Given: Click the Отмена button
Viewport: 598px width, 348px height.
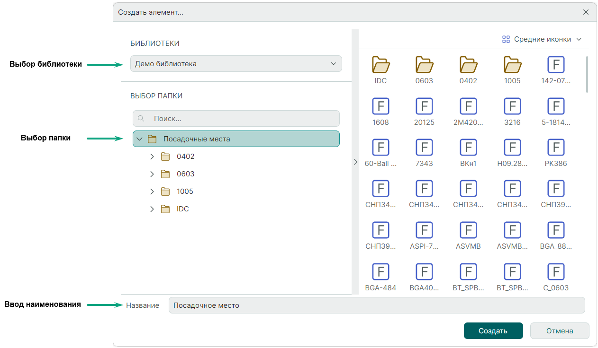Looking at the screenshot, I should click(559, 331).
